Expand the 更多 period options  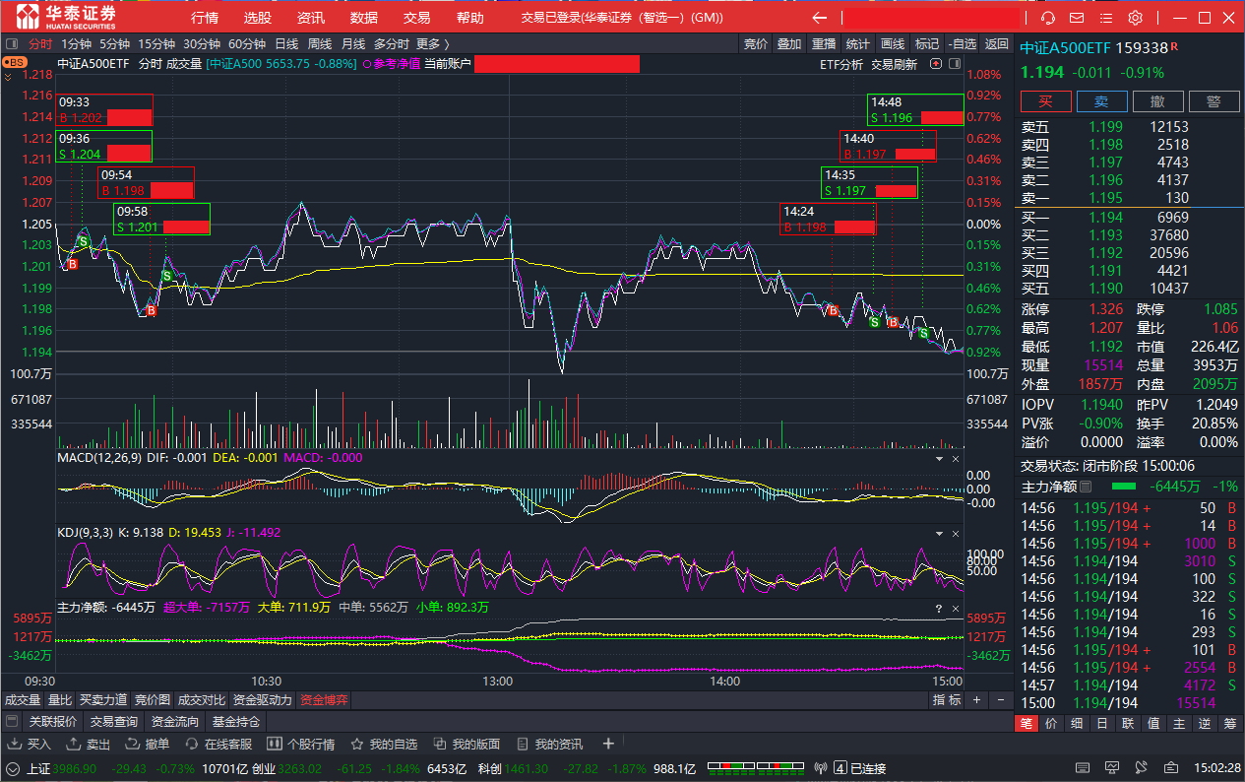click(432, 43)
